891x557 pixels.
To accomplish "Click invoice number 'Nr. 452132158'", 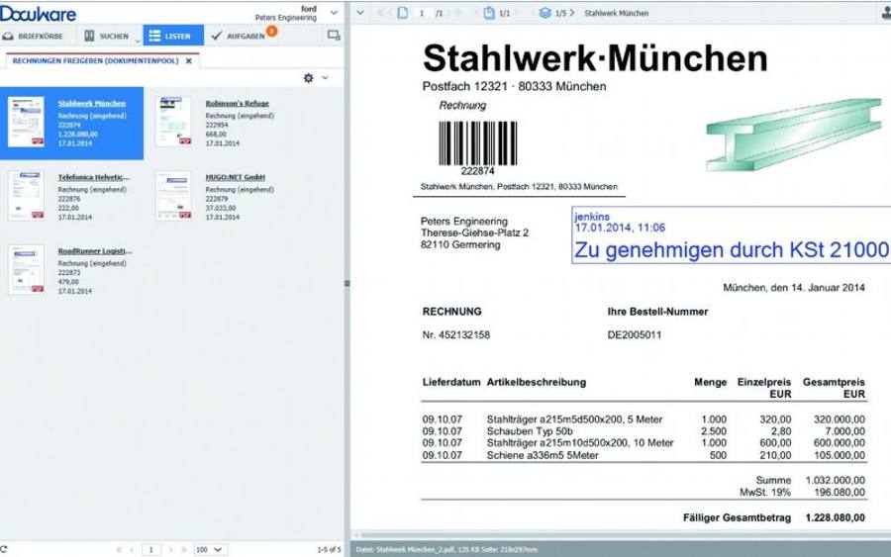I will click(x=455, y=335).
